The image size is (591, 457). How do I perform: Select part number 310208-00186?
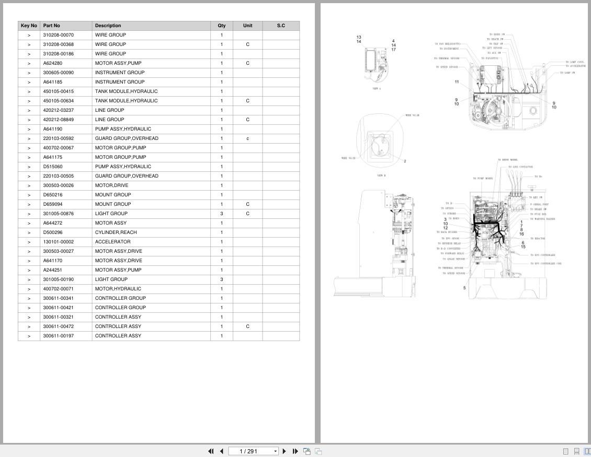click(x=59, y=54)
